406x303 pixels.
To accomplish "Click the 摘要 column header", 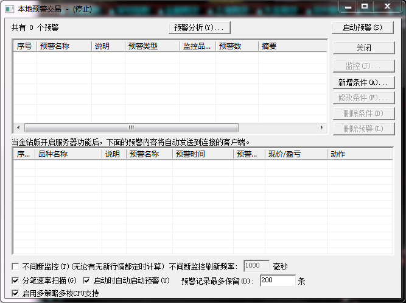I will pyautogui.click(x=293, y=46).
